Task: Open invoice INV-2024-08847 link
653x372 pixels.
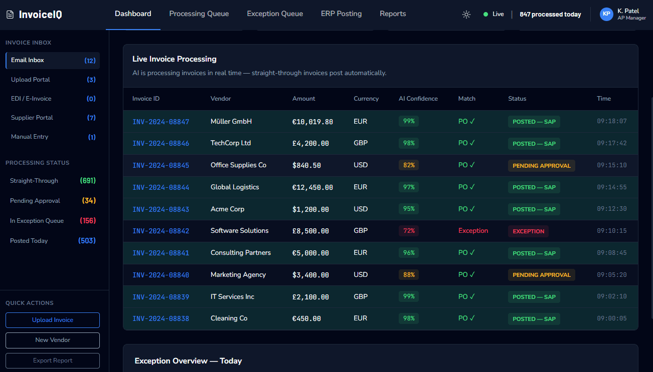Action: pos(160,122)
